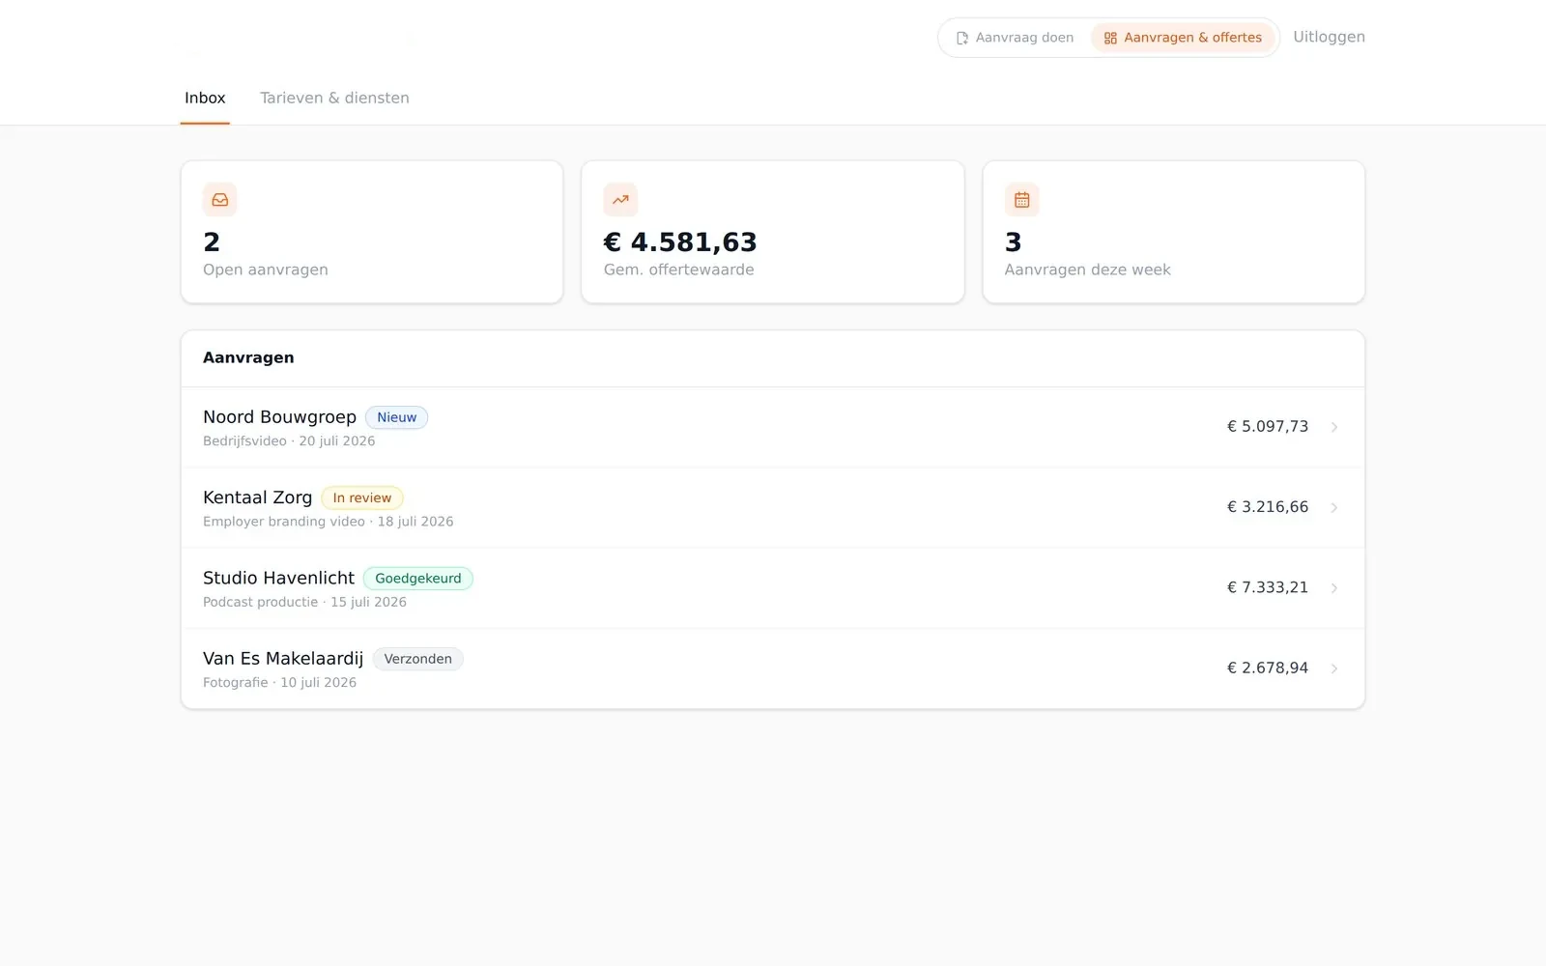Click the document icon in Aanvraag doen

(x=962, y=38)
